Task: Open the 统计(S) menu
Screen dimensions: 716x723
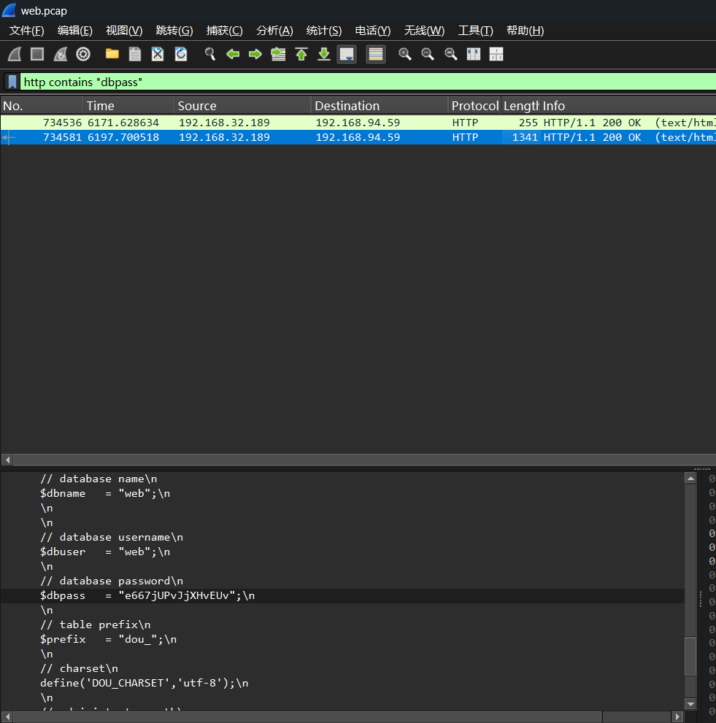Action: (x=323, y=31)
